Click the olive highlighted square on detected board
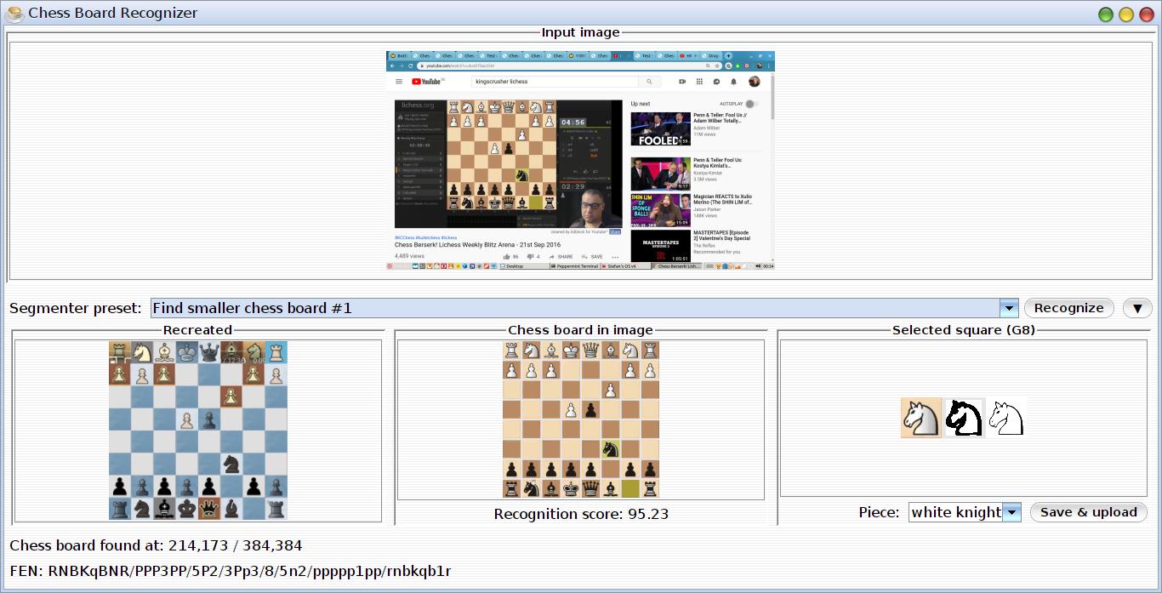Image resolution: width=1162 pixels, height=593 pixels. pyautogui.click(x=630, y=488)
